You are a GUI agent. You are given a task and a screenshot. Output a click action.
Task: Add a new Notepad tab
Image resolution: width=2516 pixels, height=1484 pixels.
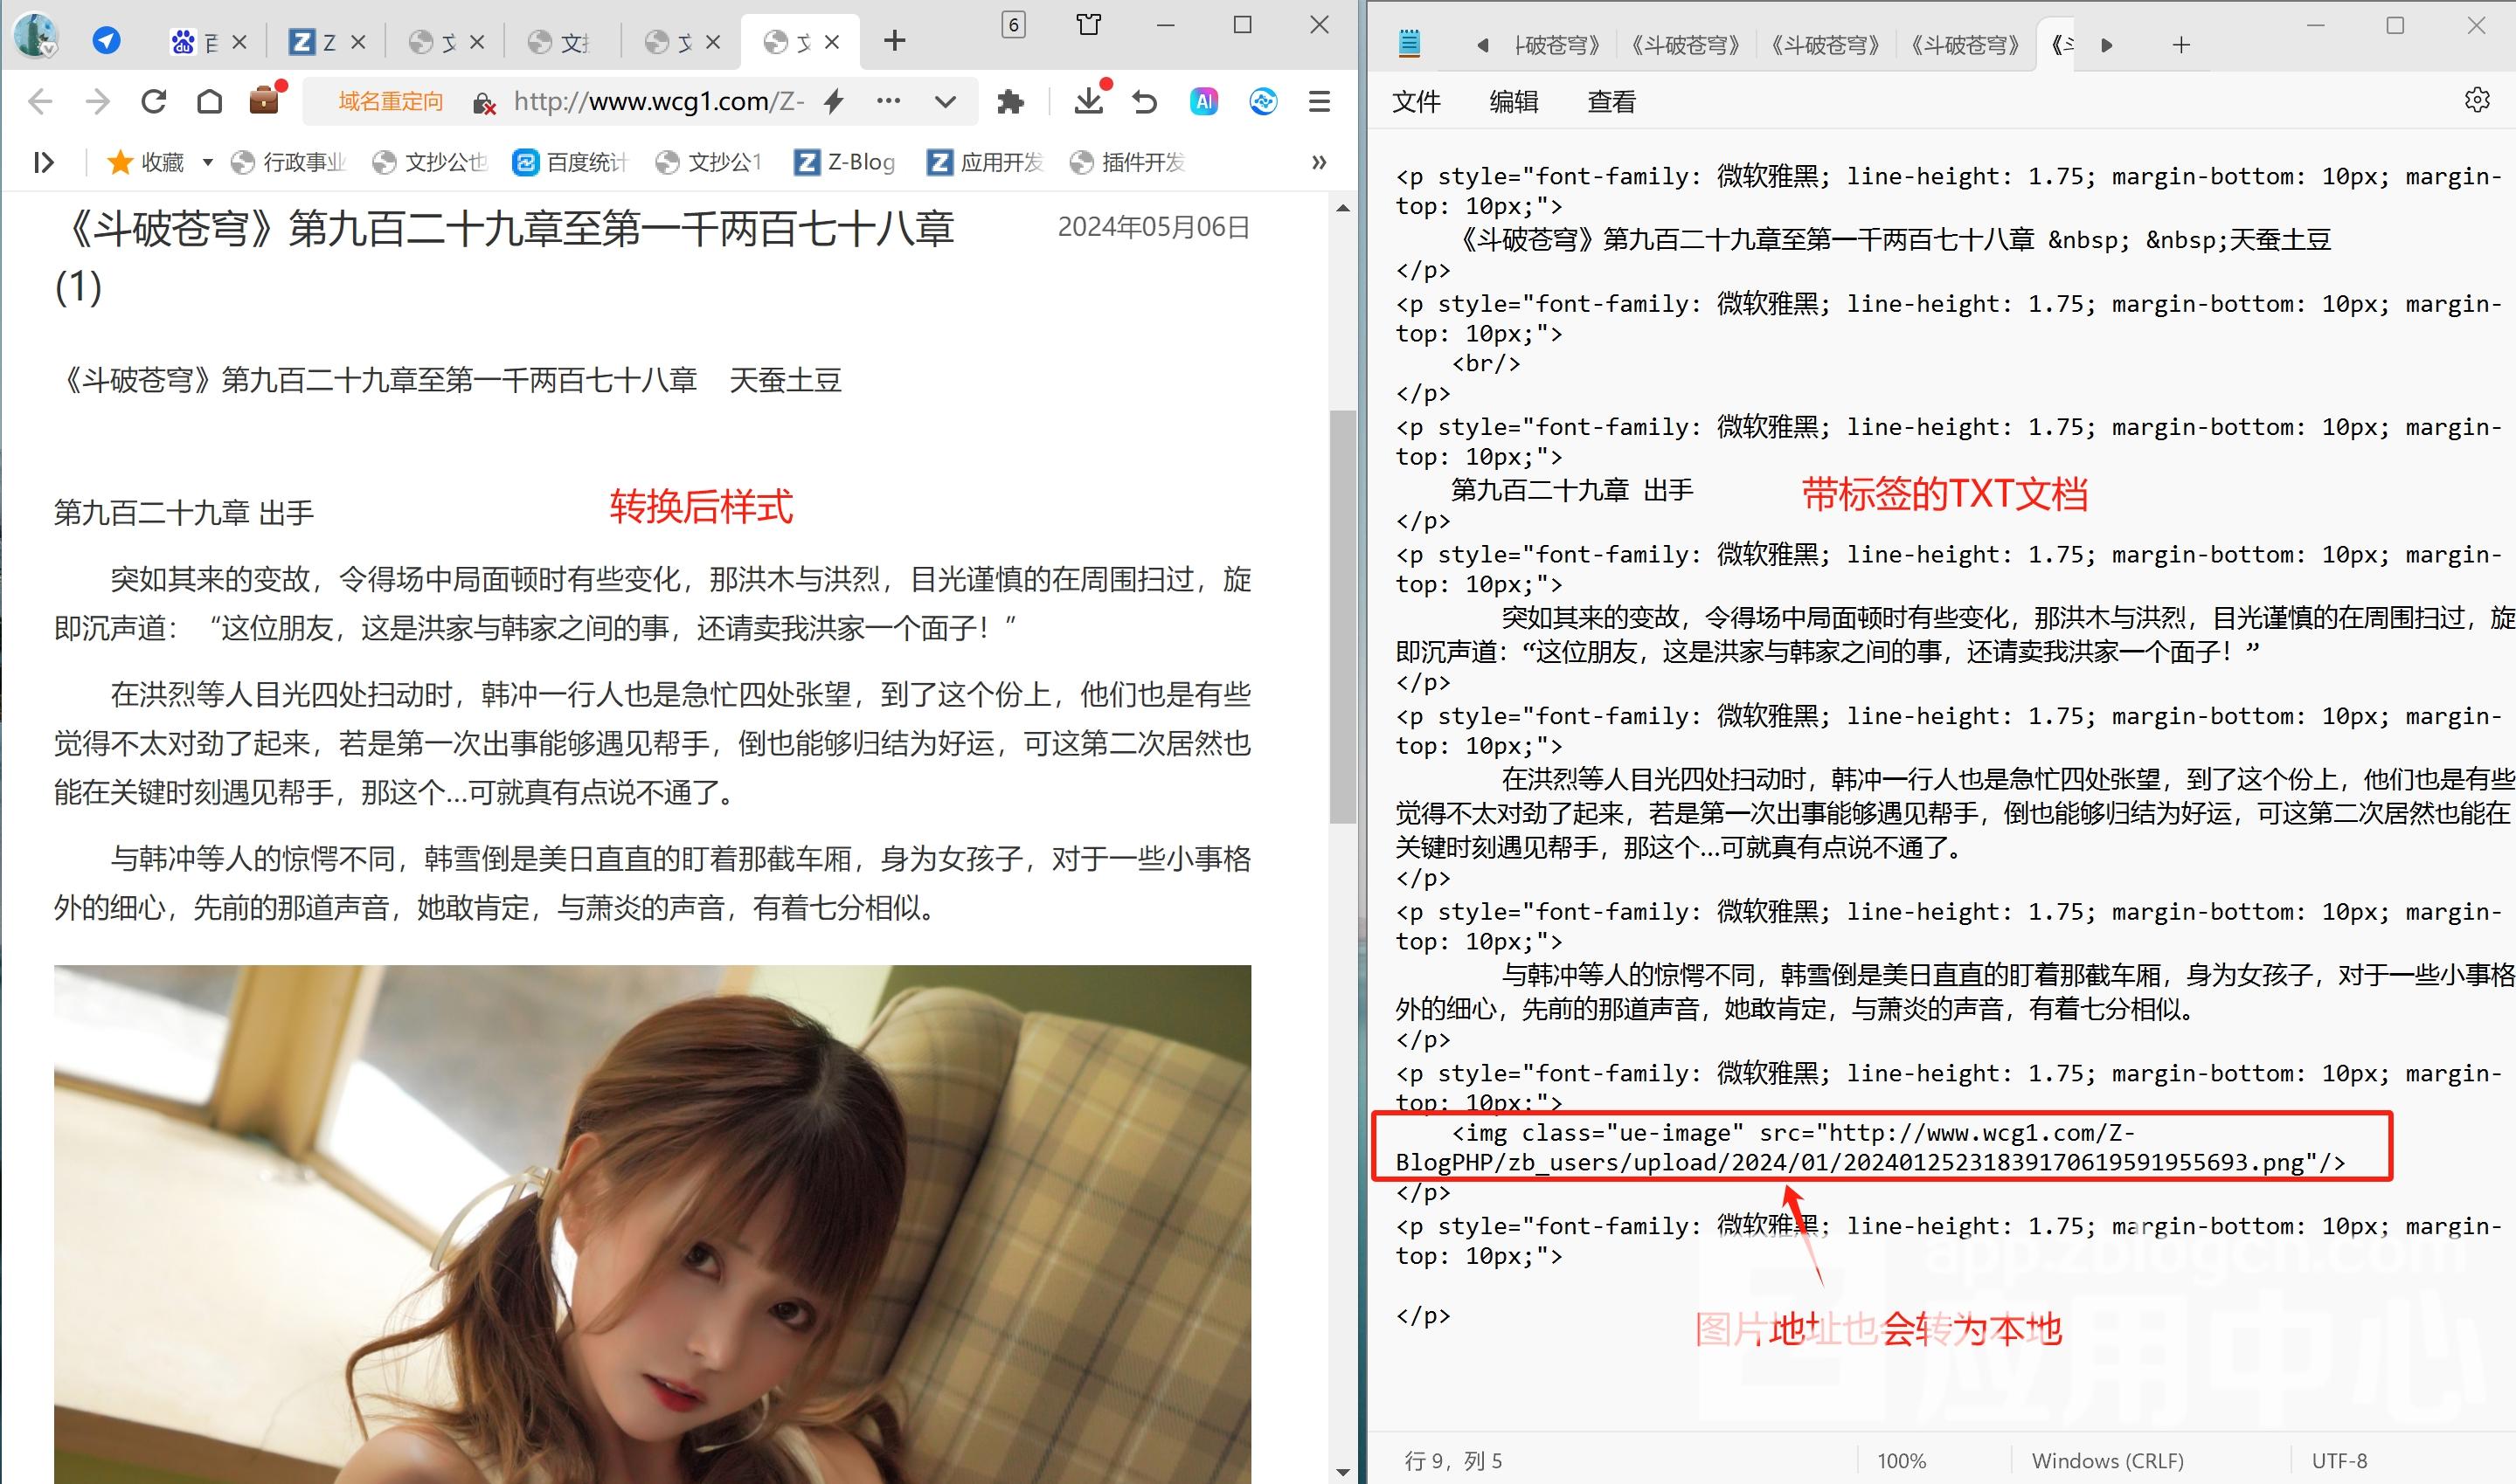click(x=2181, y=44)
